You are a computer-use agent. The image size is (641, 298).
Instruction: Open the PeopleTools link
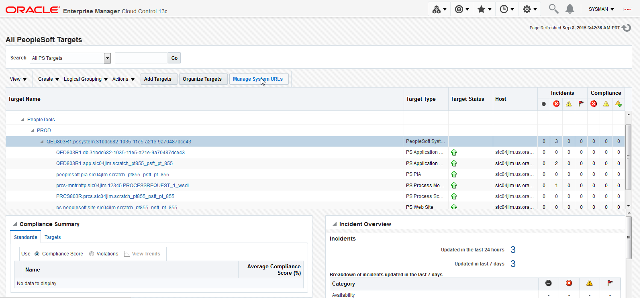point(41,120)
